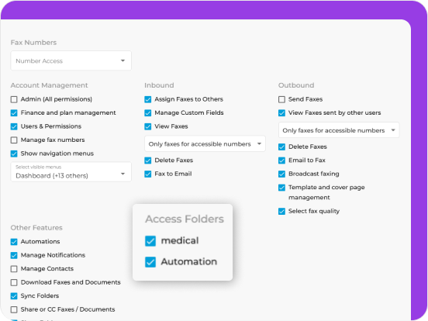This screenshot has height=321, width=428.
Task: Uncheck the medical access folder
Action: point(150,241)
